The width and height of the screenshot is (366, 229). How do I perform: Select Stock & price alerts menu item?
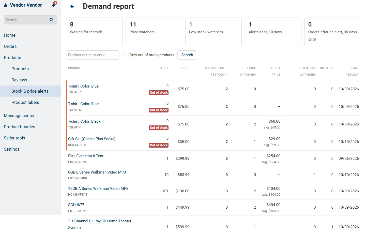coord(30,91)
